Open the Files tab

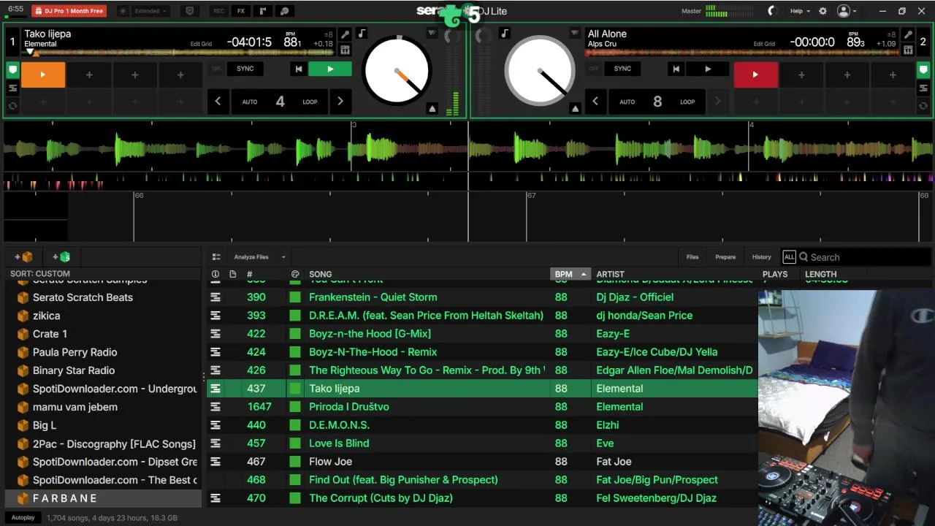click(692, 257)
